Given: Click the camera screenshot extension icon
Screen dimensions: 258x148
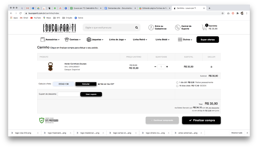Looking at the screenshot, I should click(228, 13).
